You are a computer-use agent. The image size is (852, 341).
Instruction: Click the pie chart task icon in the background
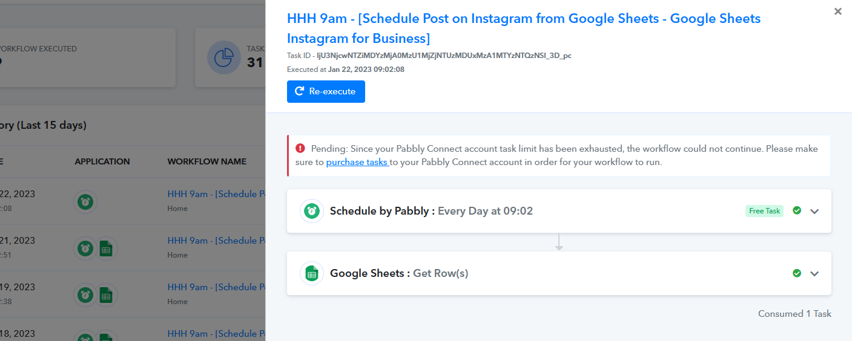[x=224, y=57]
